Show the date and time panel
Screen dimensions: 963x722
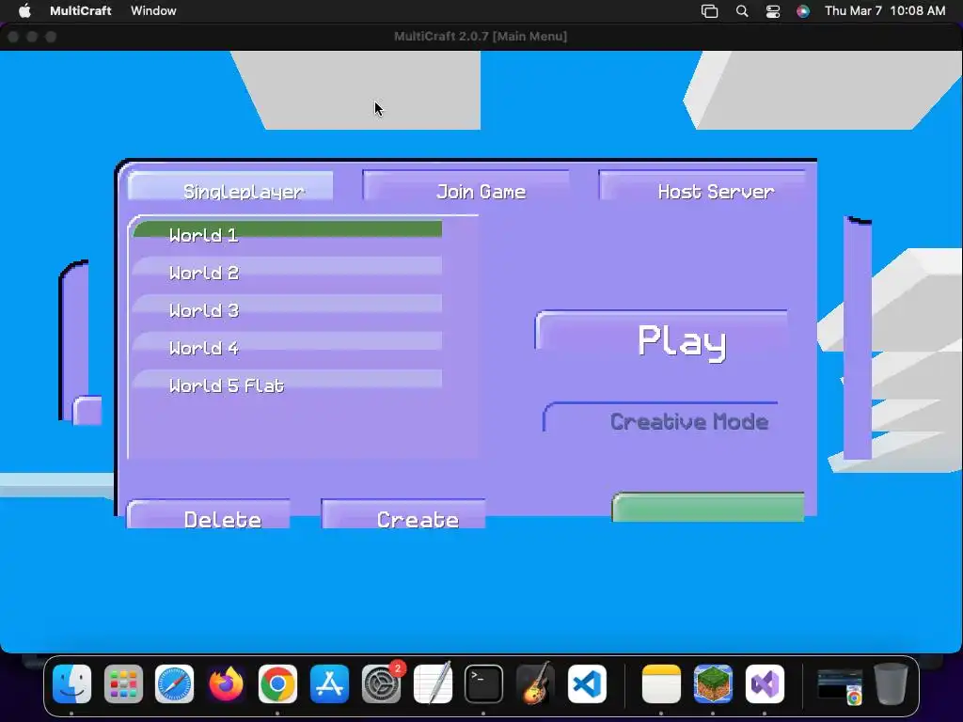[885, 10]
